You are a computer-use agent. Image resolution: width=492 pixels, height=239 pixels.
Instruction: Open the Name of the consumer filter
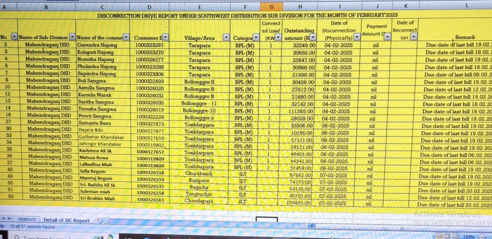(x=126, y=37)
